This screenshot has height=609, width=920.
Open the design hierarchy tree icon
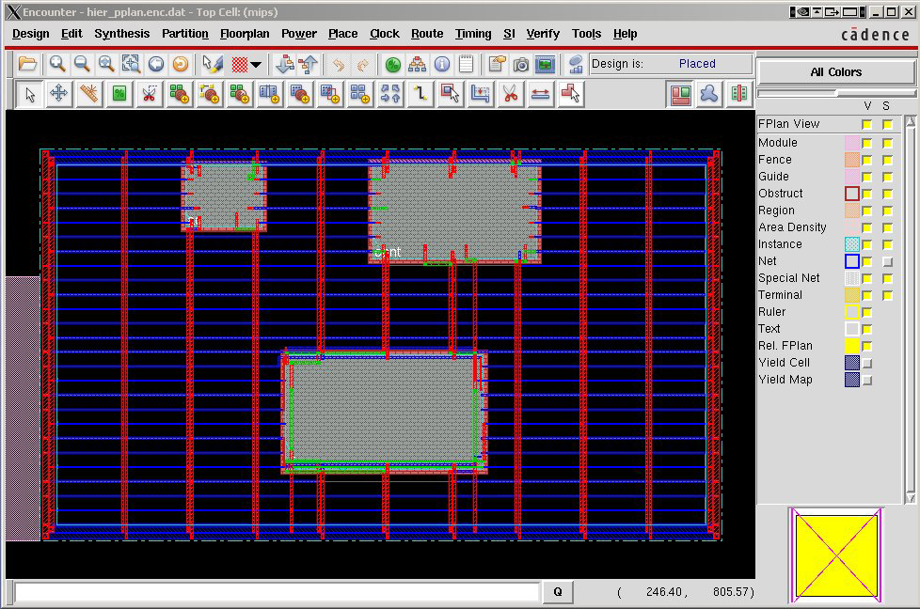[417, 64]
